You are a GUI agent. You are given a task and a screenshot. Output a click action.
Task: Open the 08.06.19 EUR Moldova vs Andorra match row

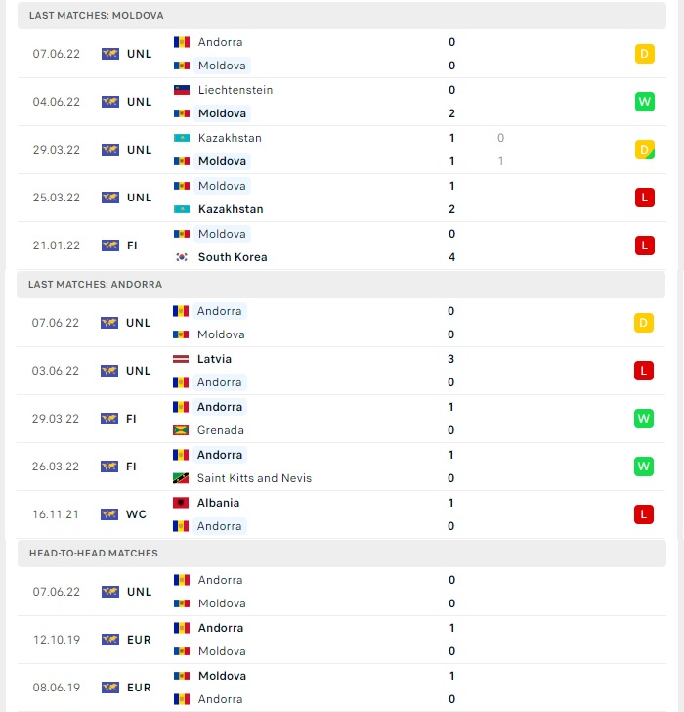coord(342,688)
